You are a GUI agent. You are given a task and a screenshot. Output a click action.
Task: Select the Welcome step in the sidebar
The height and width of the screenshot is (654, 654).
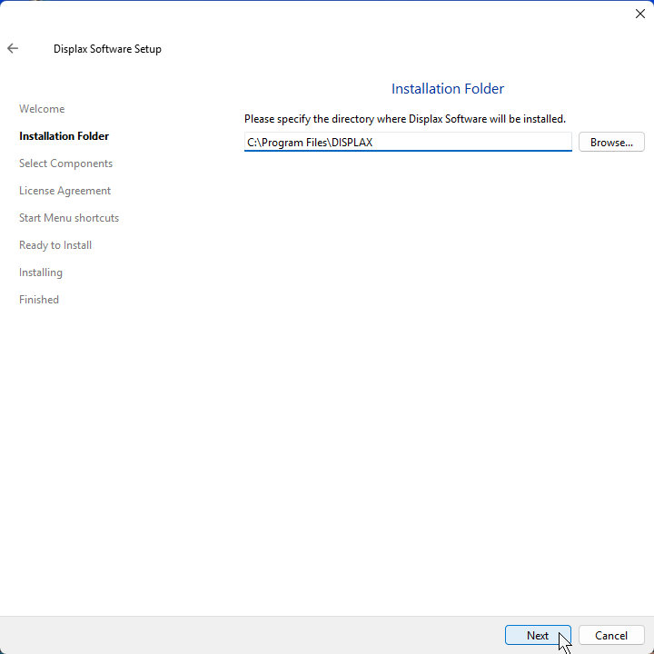(42, 109)
